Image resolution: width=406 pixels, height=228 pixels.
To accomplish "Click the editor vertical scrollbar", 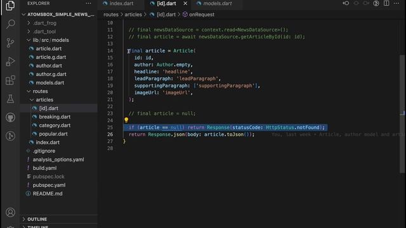I will click(402, 114).
